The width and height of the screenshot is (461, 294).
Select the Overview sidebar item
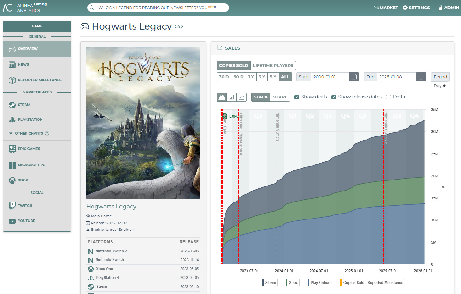click(x=37, y=49)
